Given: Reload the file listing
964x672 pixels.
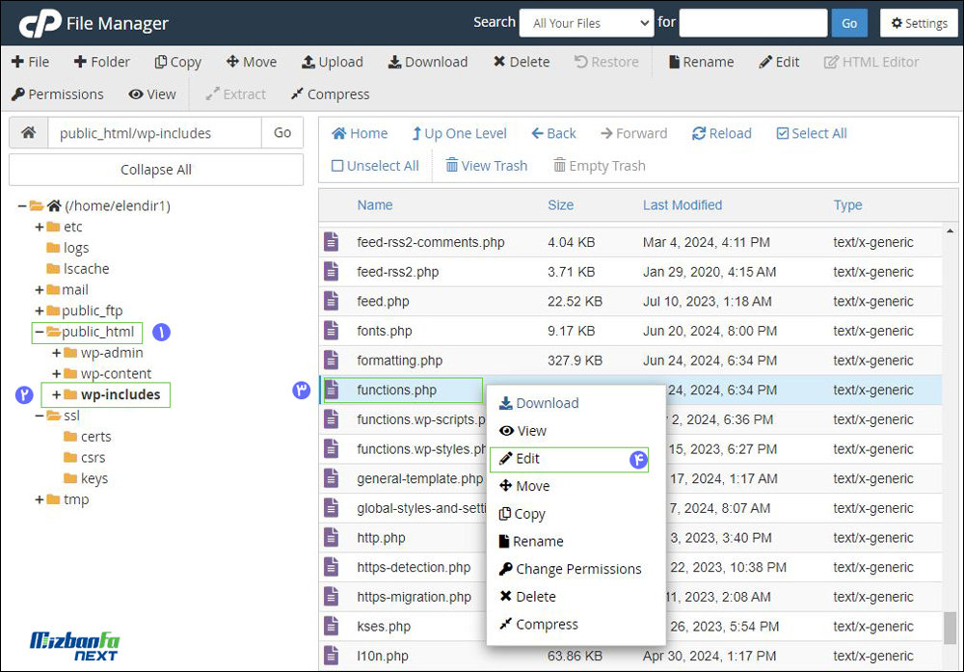Looking at the screenshot, I should pos(722,133).
